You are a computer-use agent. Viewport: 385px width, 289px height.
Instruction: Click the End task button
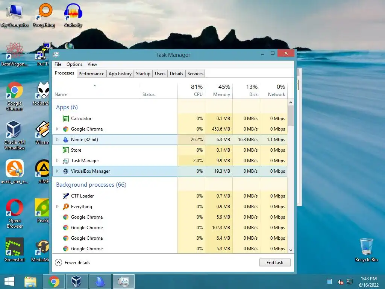[x=275, y=263]
